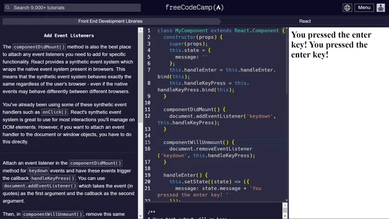Click console output scroll-down arrow
This screenshot has height=219, width=389.
point(285,216)
